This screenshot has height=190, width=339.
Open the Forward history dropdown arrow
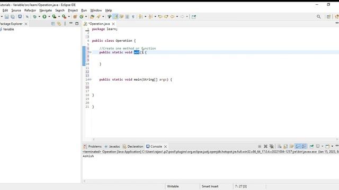(187, 16)
